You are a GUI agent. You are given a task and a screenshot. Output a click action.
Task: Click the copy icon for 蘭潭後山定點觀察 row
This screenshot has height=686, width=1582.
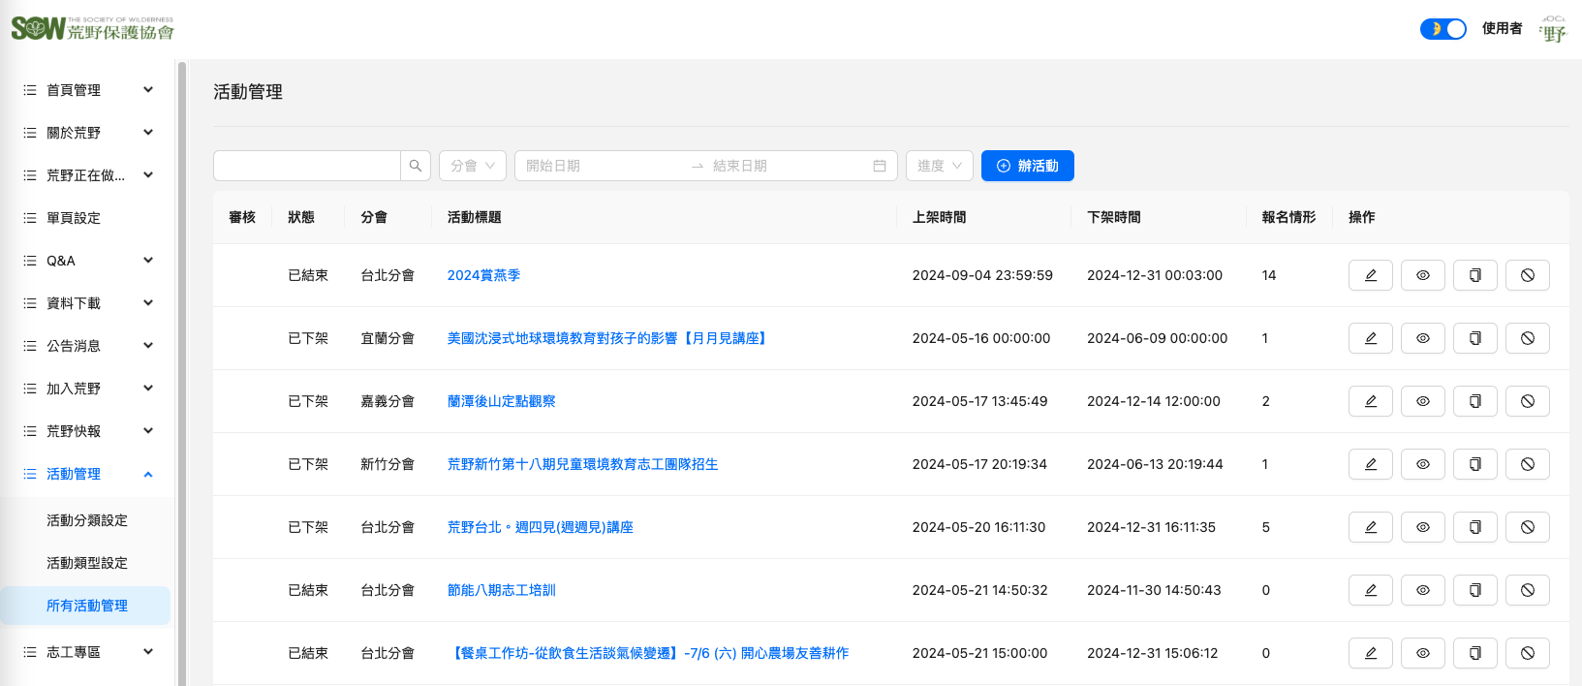1474,401
